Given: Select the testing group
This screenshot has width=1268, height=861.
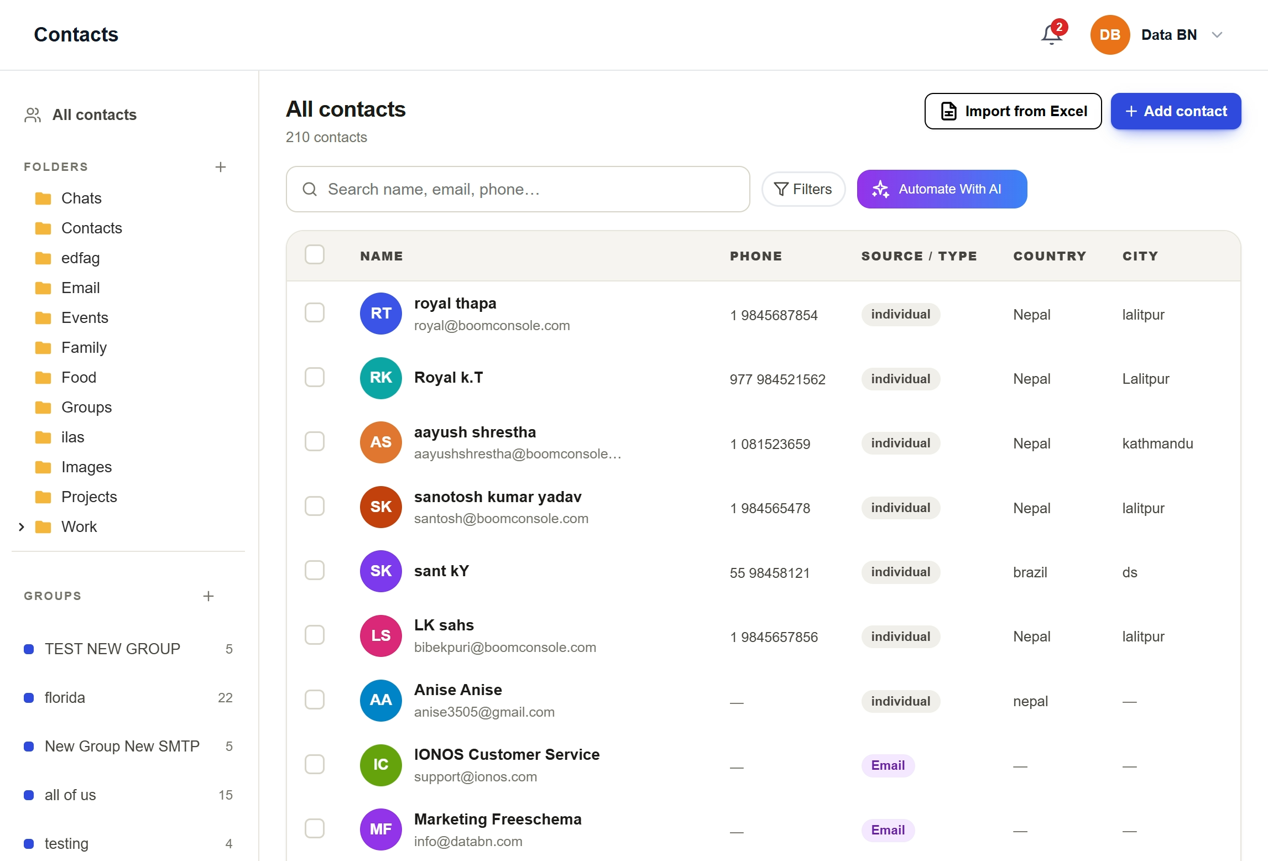Looking at the screenshot, I should [x=128, y=843].
